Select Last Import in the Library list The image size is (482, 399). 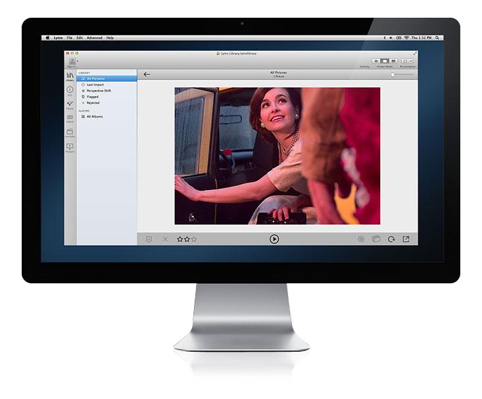[95, 85]
